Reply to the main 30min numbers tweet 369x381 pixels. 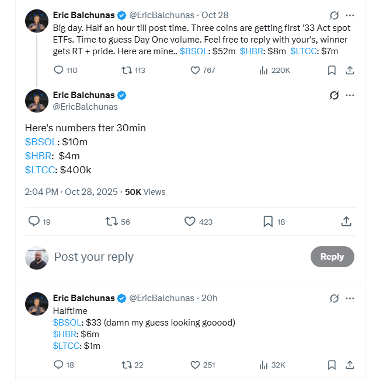coord(34,221)
